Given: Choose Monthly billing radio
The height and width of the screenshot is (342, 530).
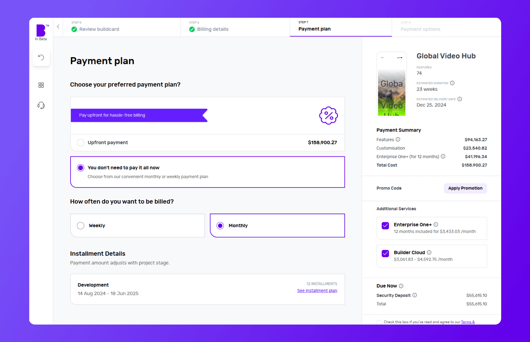Looking at the screenshot, I should click(220, 226).
